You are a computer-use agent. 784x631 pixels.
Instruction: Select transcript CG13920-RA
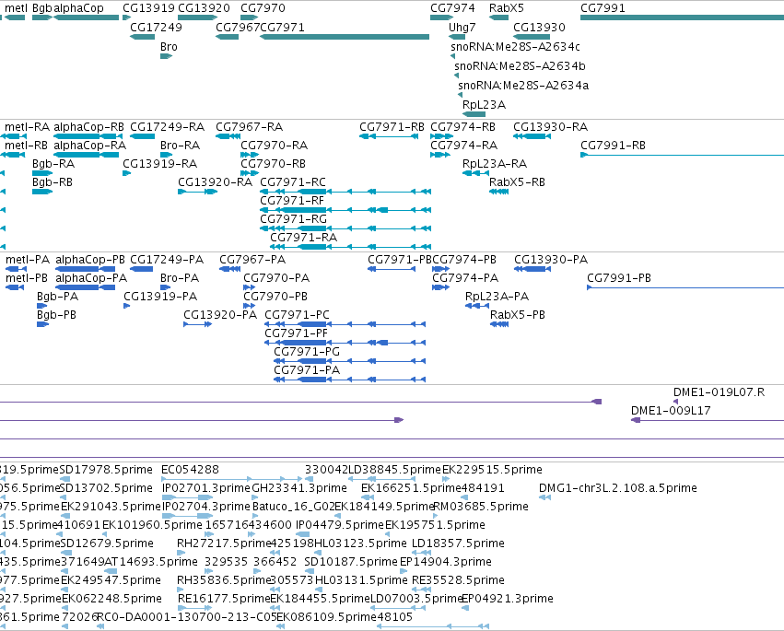pyautogui.click(x=215, y=182)
